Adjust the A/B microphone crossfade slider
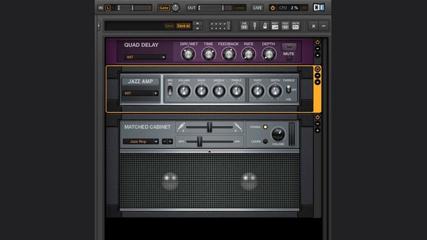 [x=209, y=127]
